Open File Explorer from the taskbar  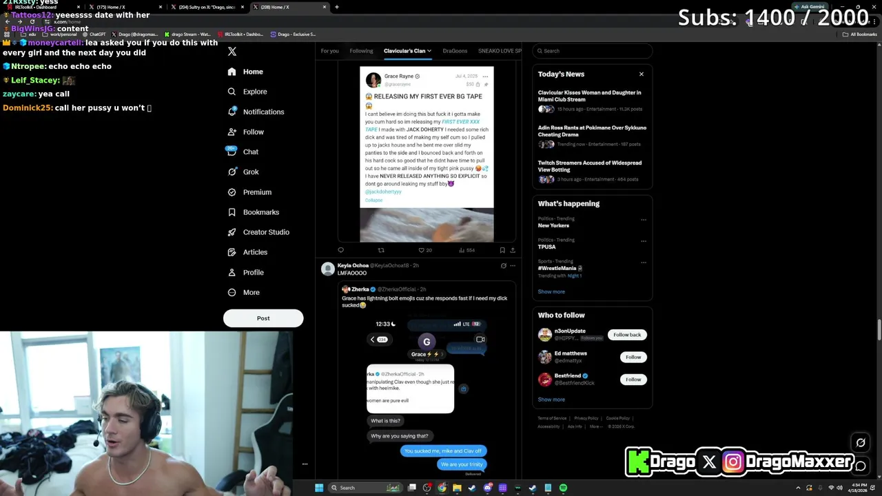point(457,488)
